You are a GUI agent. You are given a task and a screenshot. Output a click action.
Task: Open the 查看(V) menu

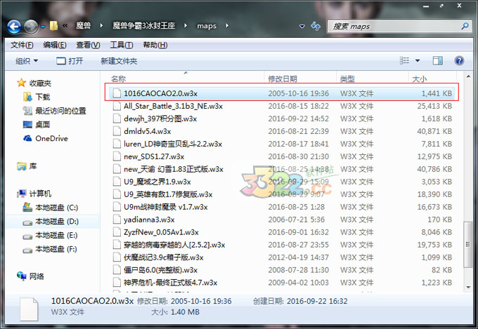point(88,45)
